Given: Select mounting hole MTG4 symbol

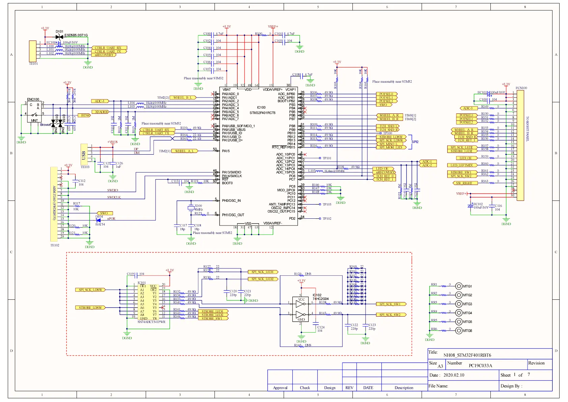Looking at the screenshot, I should [x=459, y=313].
